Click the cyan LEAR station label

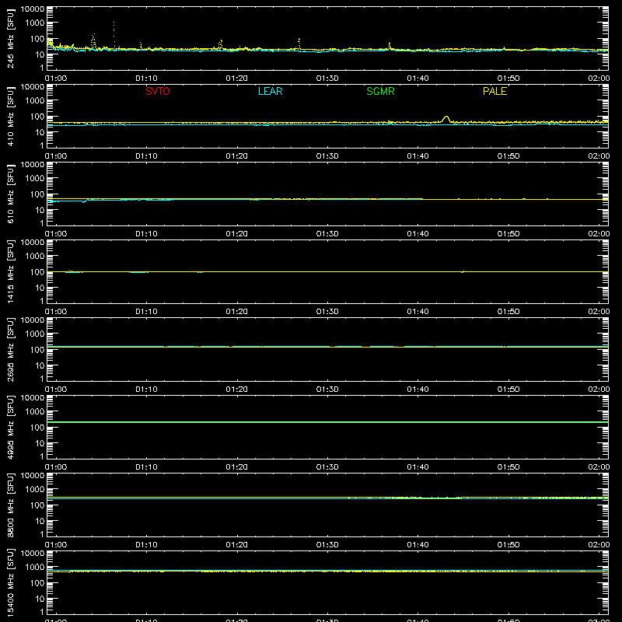[270, 91]
